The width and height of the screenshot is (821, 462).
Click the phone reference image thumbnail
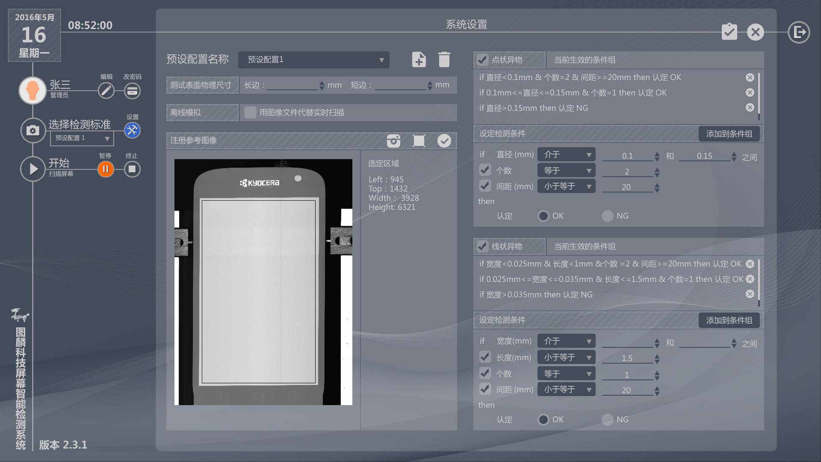tap(263, 282)
